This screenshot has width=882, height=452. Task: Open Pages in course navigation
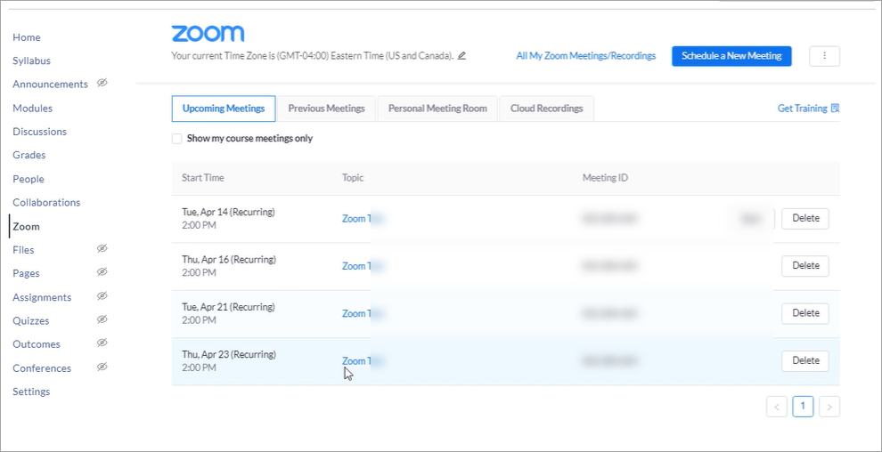click(26, 273)
